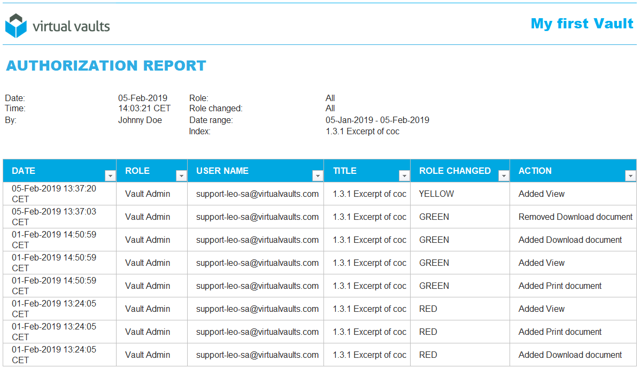Click date range 05-Jan-2019 - 05-Feb-2019
Viewport: 640px width, 368px height.
[377, 120]
